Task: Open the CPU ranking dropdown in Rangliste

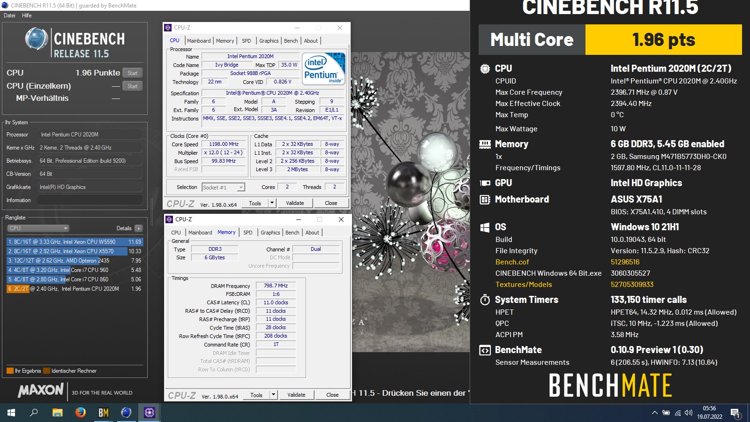Action: tap(38, 228)
